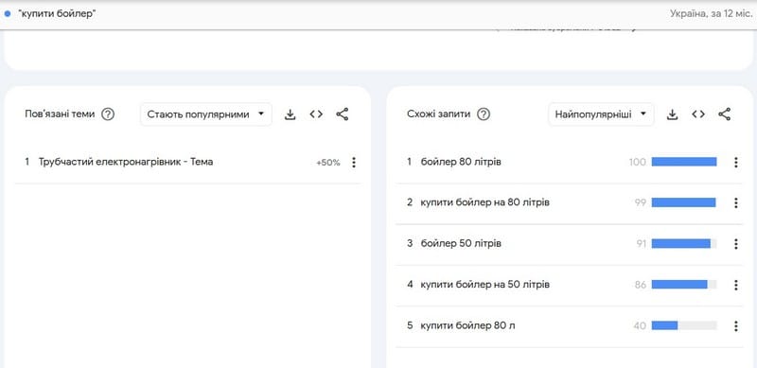Viewport: 757px width, 368px height.
Task: Click the blue bar for score 40
Action: tap(665, 325)
